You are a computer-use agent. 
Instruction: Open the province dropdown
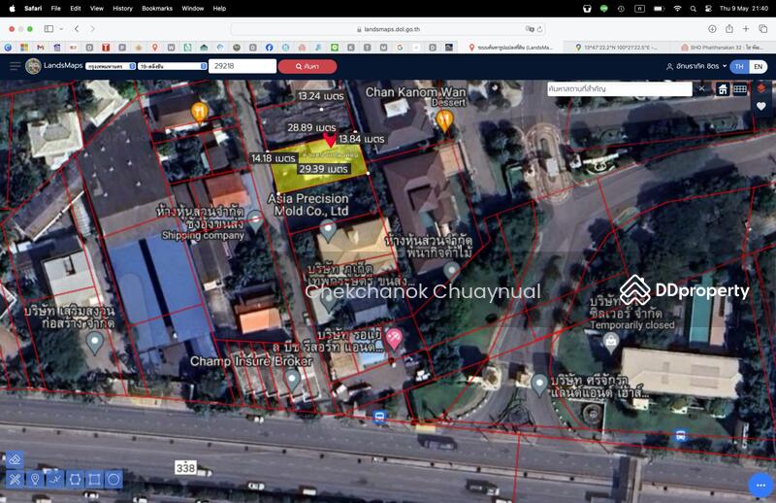(111, 66)
